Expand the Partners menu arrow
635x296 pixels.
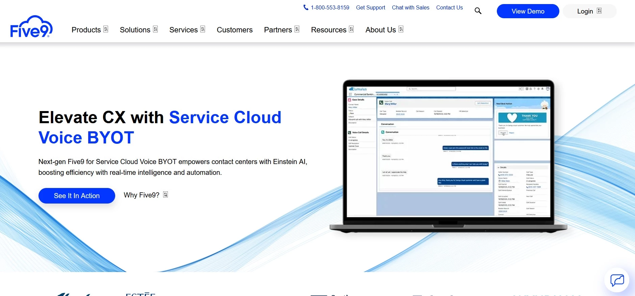(297, 29)
